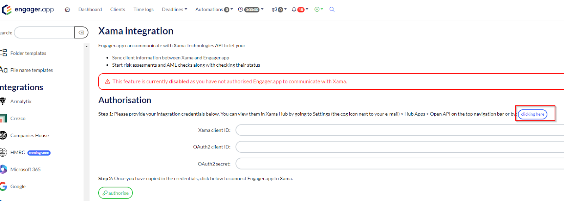The image size is (564, 201).
Task: Click the Armalytix logo icon
Action: [x=3, y=101]
